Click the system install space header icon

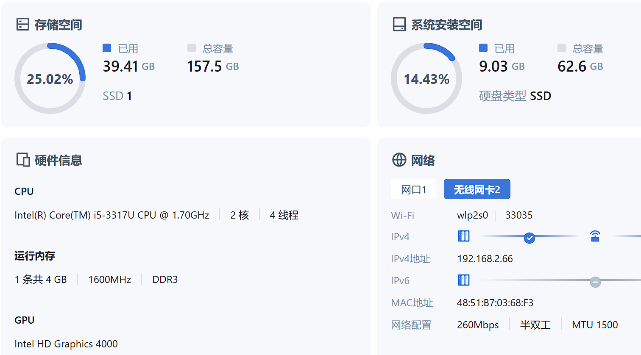click(399, 24)
